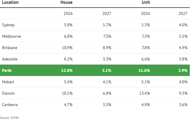
Task: Click the House column header
Action: 67,2
